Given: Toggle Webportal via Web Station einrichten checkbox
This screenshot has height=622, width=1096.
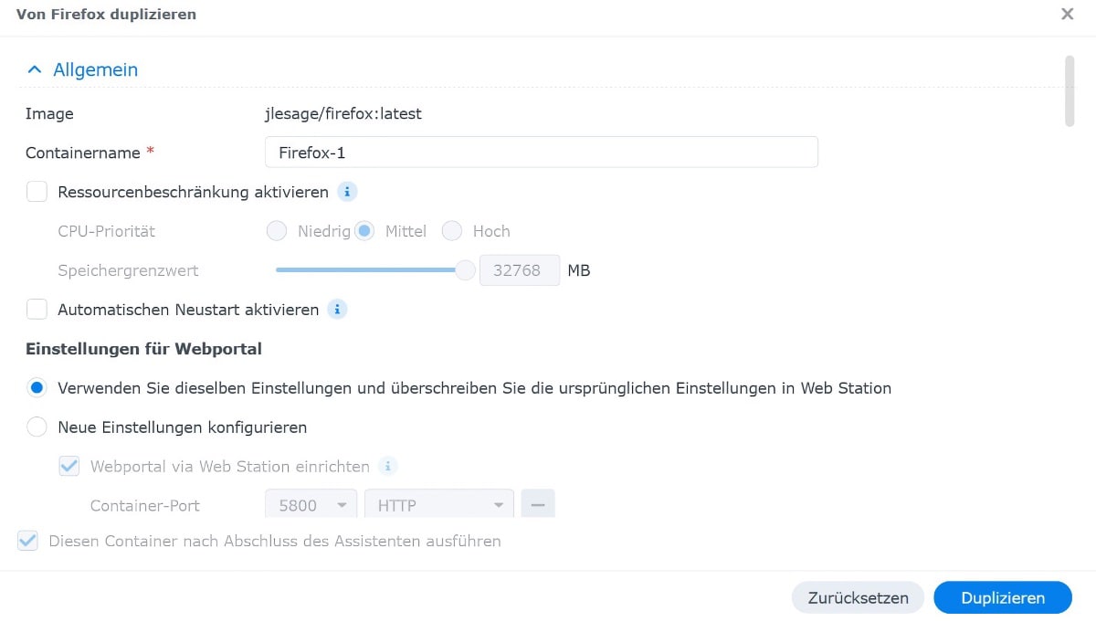Looking at the screenshot, I should coord(69,467).
